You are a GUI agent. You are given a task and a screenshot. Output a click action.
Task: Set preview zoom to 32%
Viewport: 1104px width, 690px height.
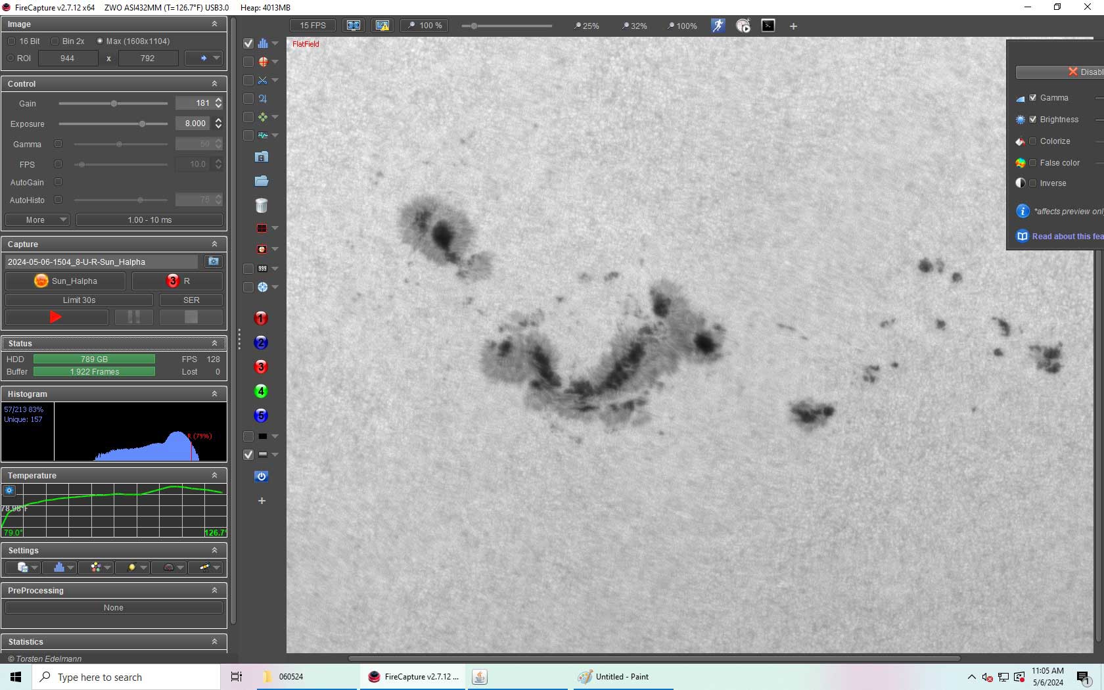pyautogui.click(x=635, y=26)
